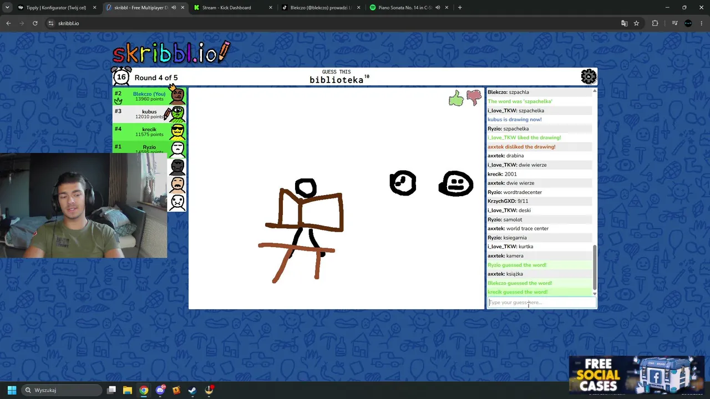The height and width of the screenshot is (399, 710).
Task: View site information beside the address
Action: pos(51,23)
